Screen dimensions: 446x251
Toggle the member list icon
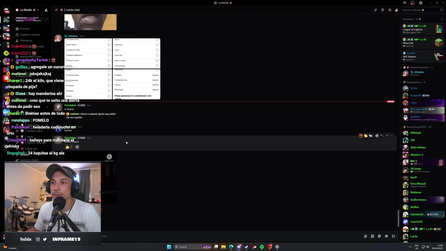397,10
